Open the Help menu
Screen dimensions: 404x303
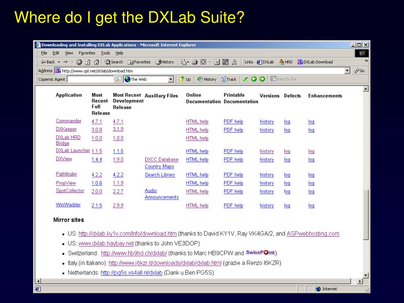119,53
